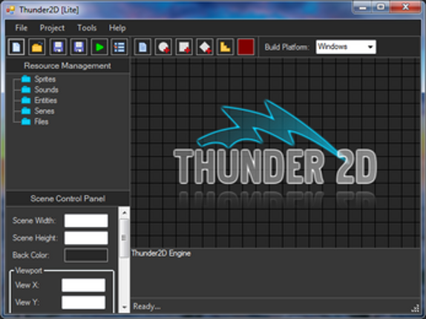This screenshot has height=319, width=426.
Task: Click the scene panel scrollbar down arrow
Action: point(125,307)
